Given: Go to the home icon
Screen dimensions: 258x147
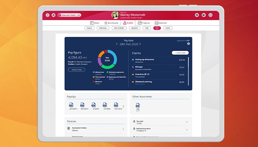Looking at the screenshot, I should (53, 15).
